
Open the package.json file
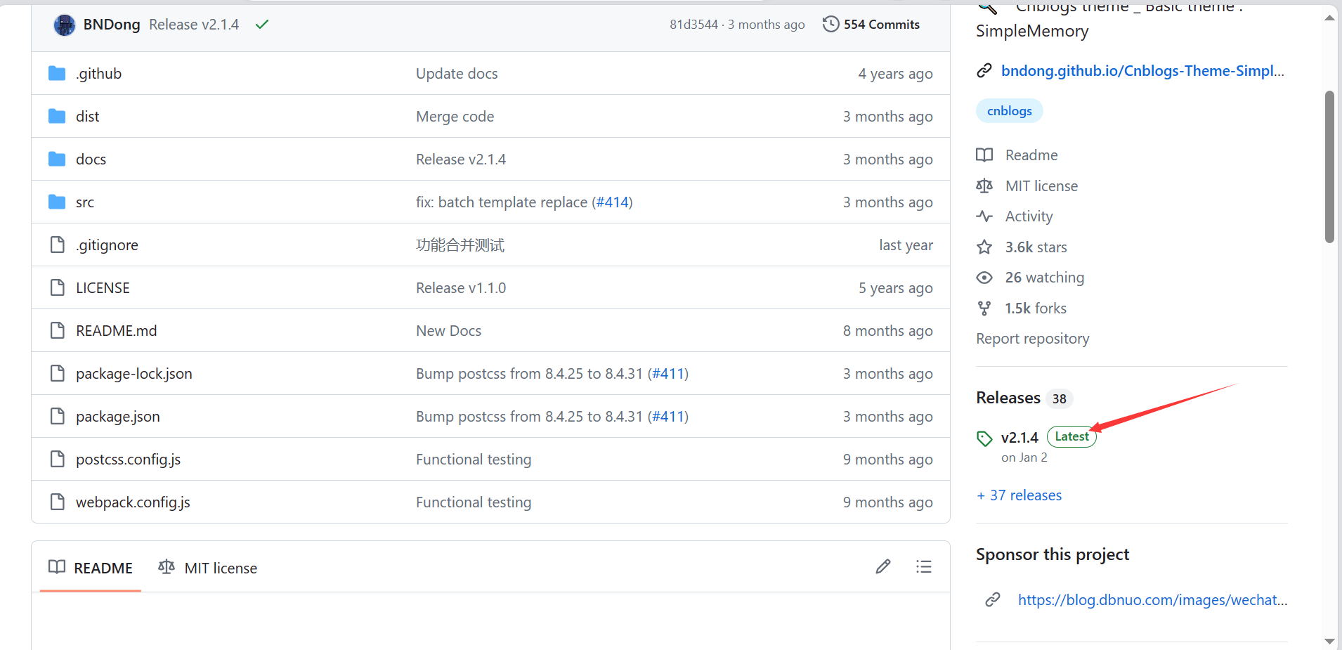(118, 417)
